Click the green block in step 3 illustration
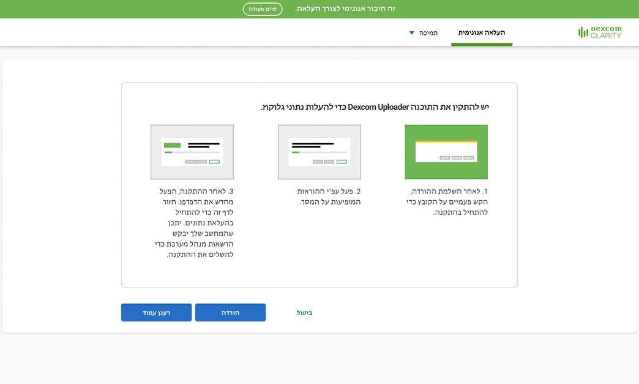The image size is (639, 384). [173, 145]
